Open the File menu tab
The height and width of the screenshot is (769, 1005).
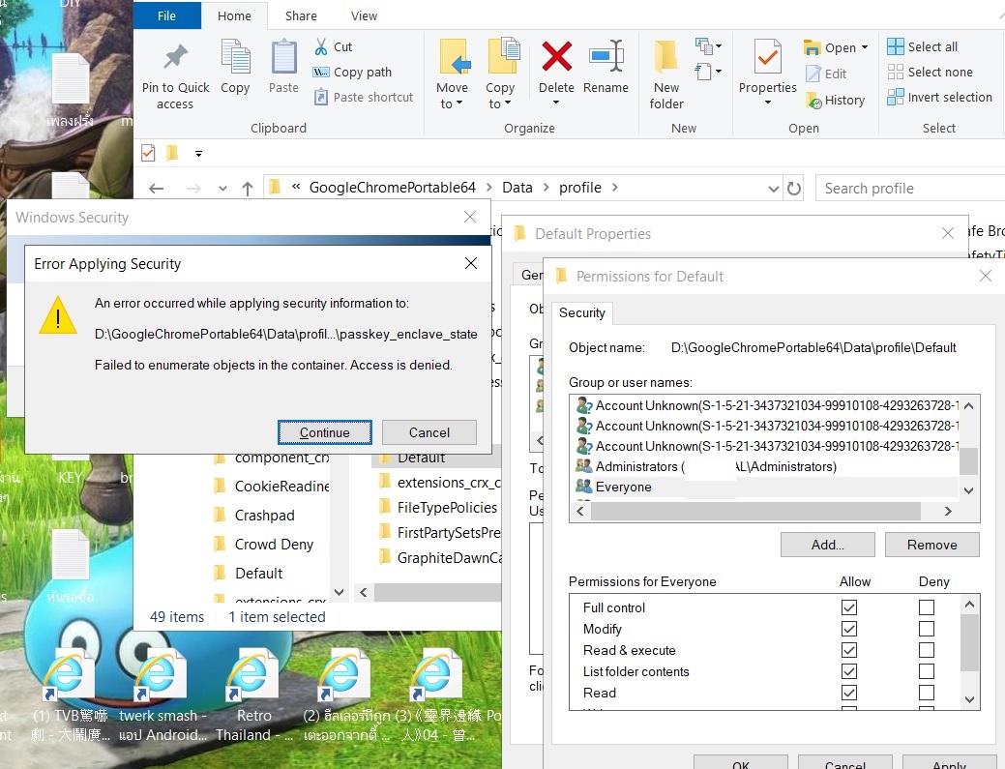tap(166, 16)
